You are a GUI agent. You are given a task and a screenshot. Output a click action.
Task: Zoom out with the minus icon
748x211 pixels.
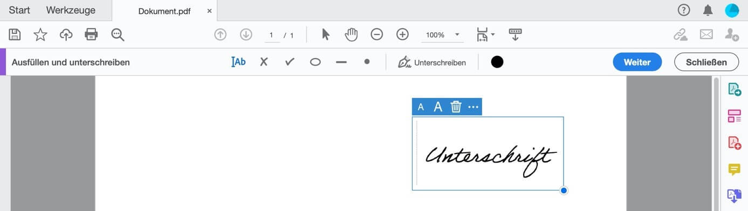click(x=377, y=34)
